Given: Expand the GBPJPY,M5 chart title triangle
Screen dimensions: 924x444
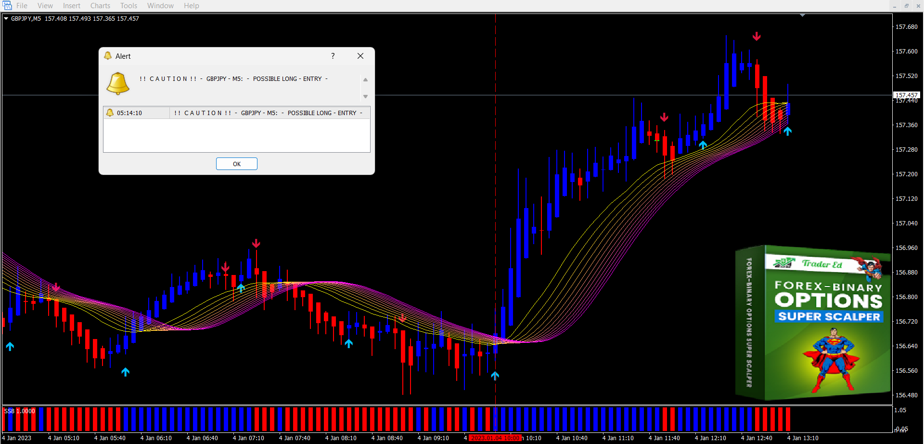Looking at the screenshot, I should pyautogui.click(x=6, y=19).
